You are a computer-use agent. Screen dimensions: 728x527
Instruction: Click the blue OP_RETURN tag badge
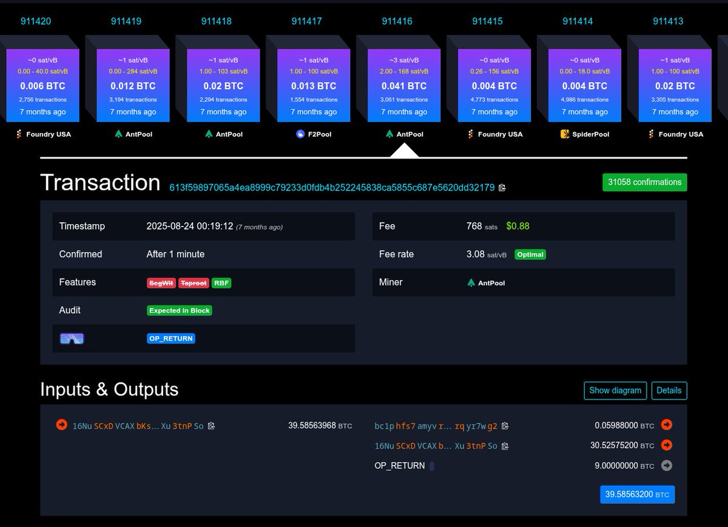tap(171, 338)
